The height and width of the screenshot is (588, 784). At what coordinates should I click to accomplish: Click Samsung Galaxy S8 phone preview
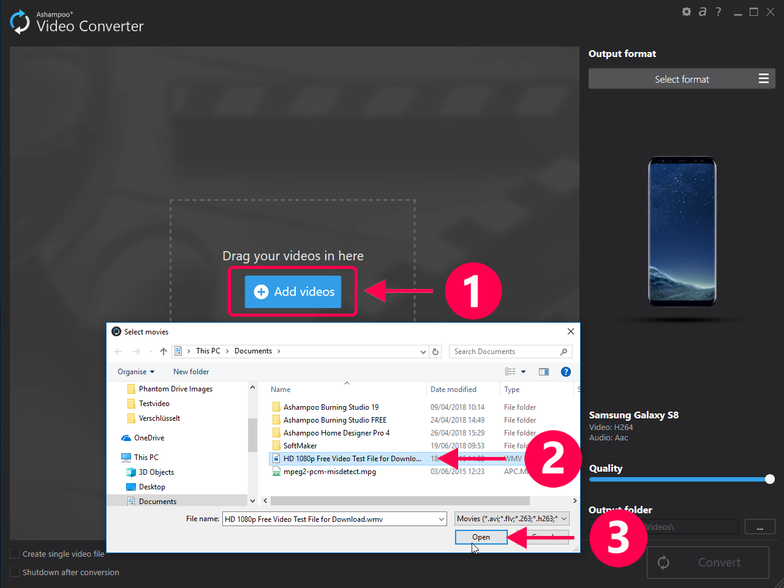click(682, 232)
